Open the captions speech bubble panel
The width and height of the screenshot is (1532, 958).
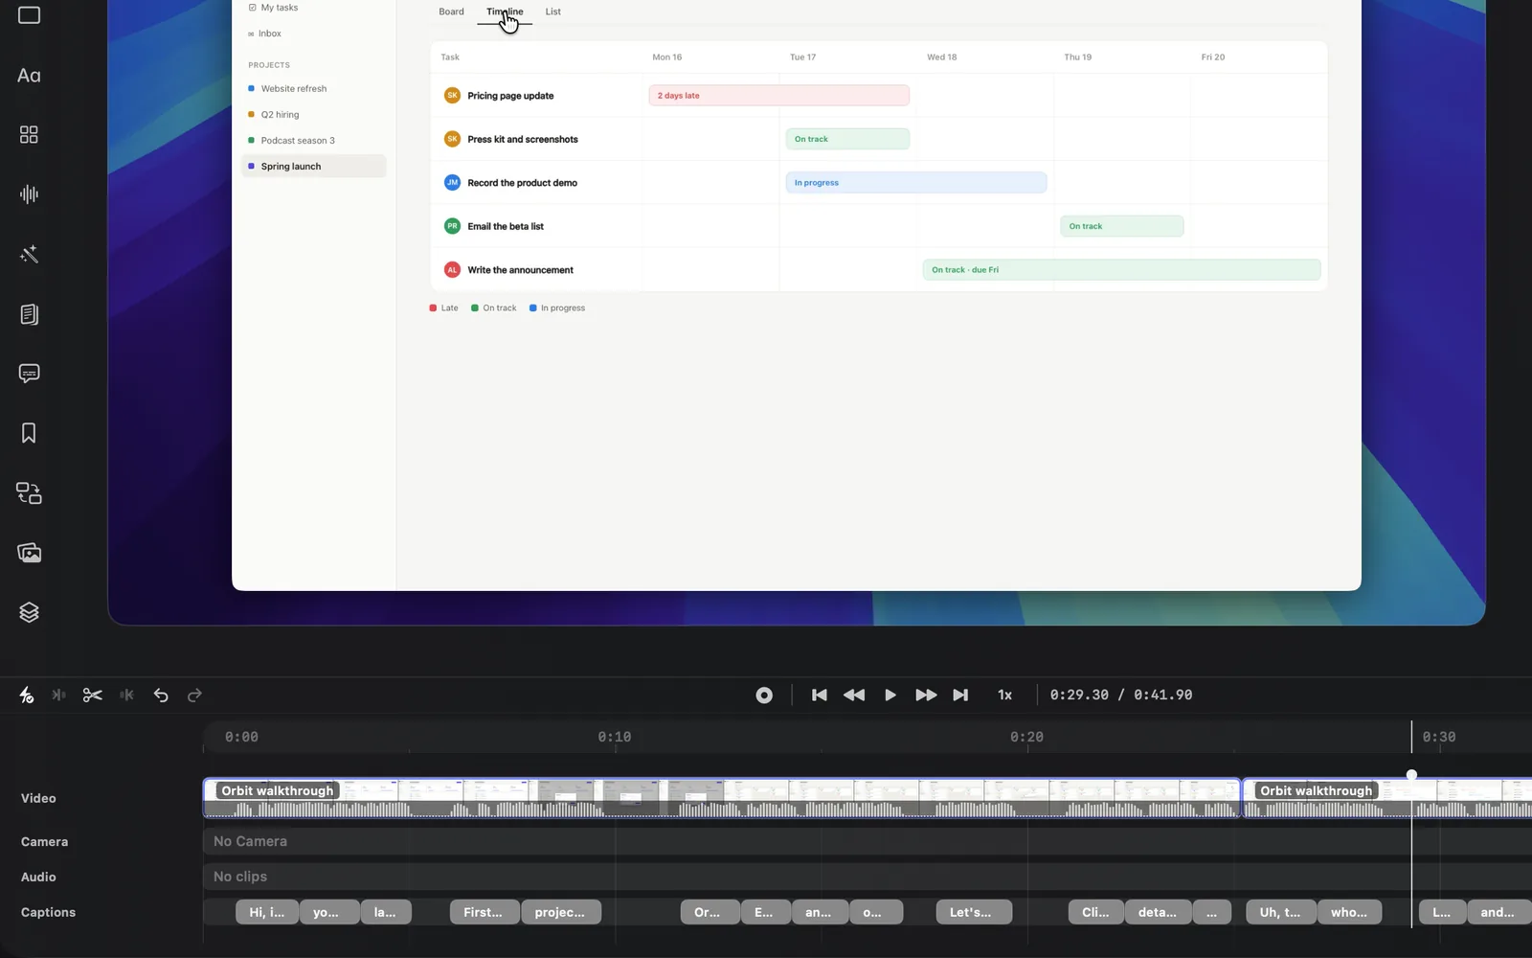(x=29, y=374)
